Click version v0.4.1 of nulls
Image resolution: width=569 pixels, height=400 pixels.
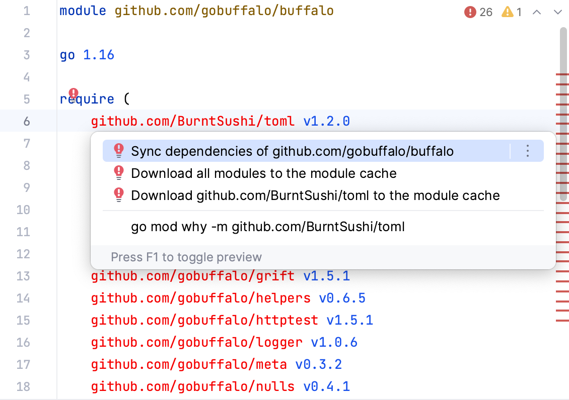click(327, 386)
